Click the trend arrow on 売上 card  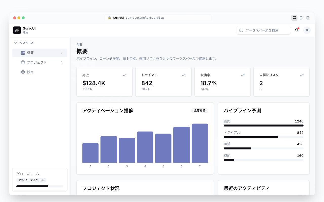pos(125,75)
